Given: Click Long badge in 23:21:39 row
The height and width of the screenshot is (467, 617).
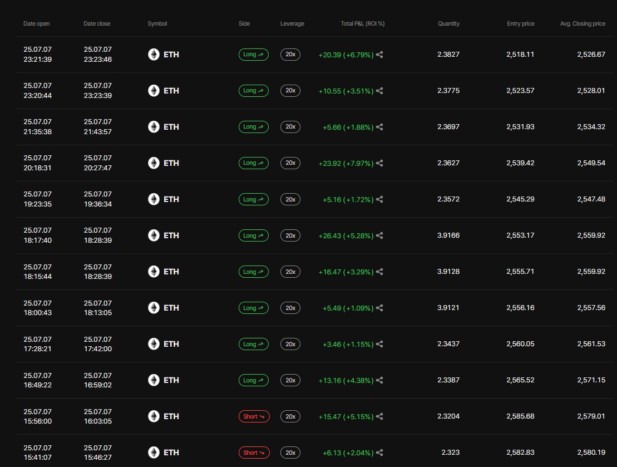Looking at the screenshot, I should click(x=254, y=55).
